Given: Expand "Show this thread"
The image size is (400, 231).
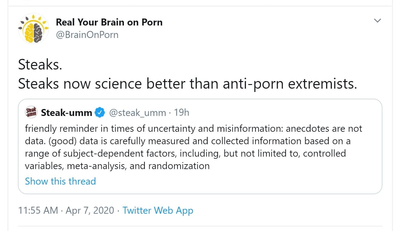Looking at the screenshot, I should tap(60, 181).
